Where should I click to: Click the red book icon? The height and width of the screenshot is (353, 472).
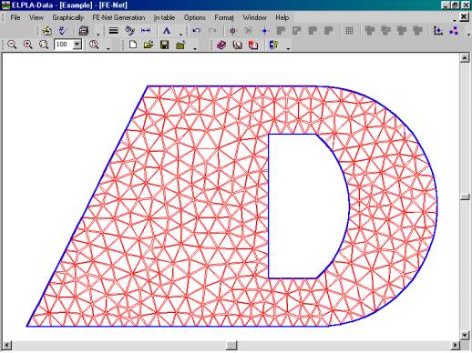coord(253,45)
